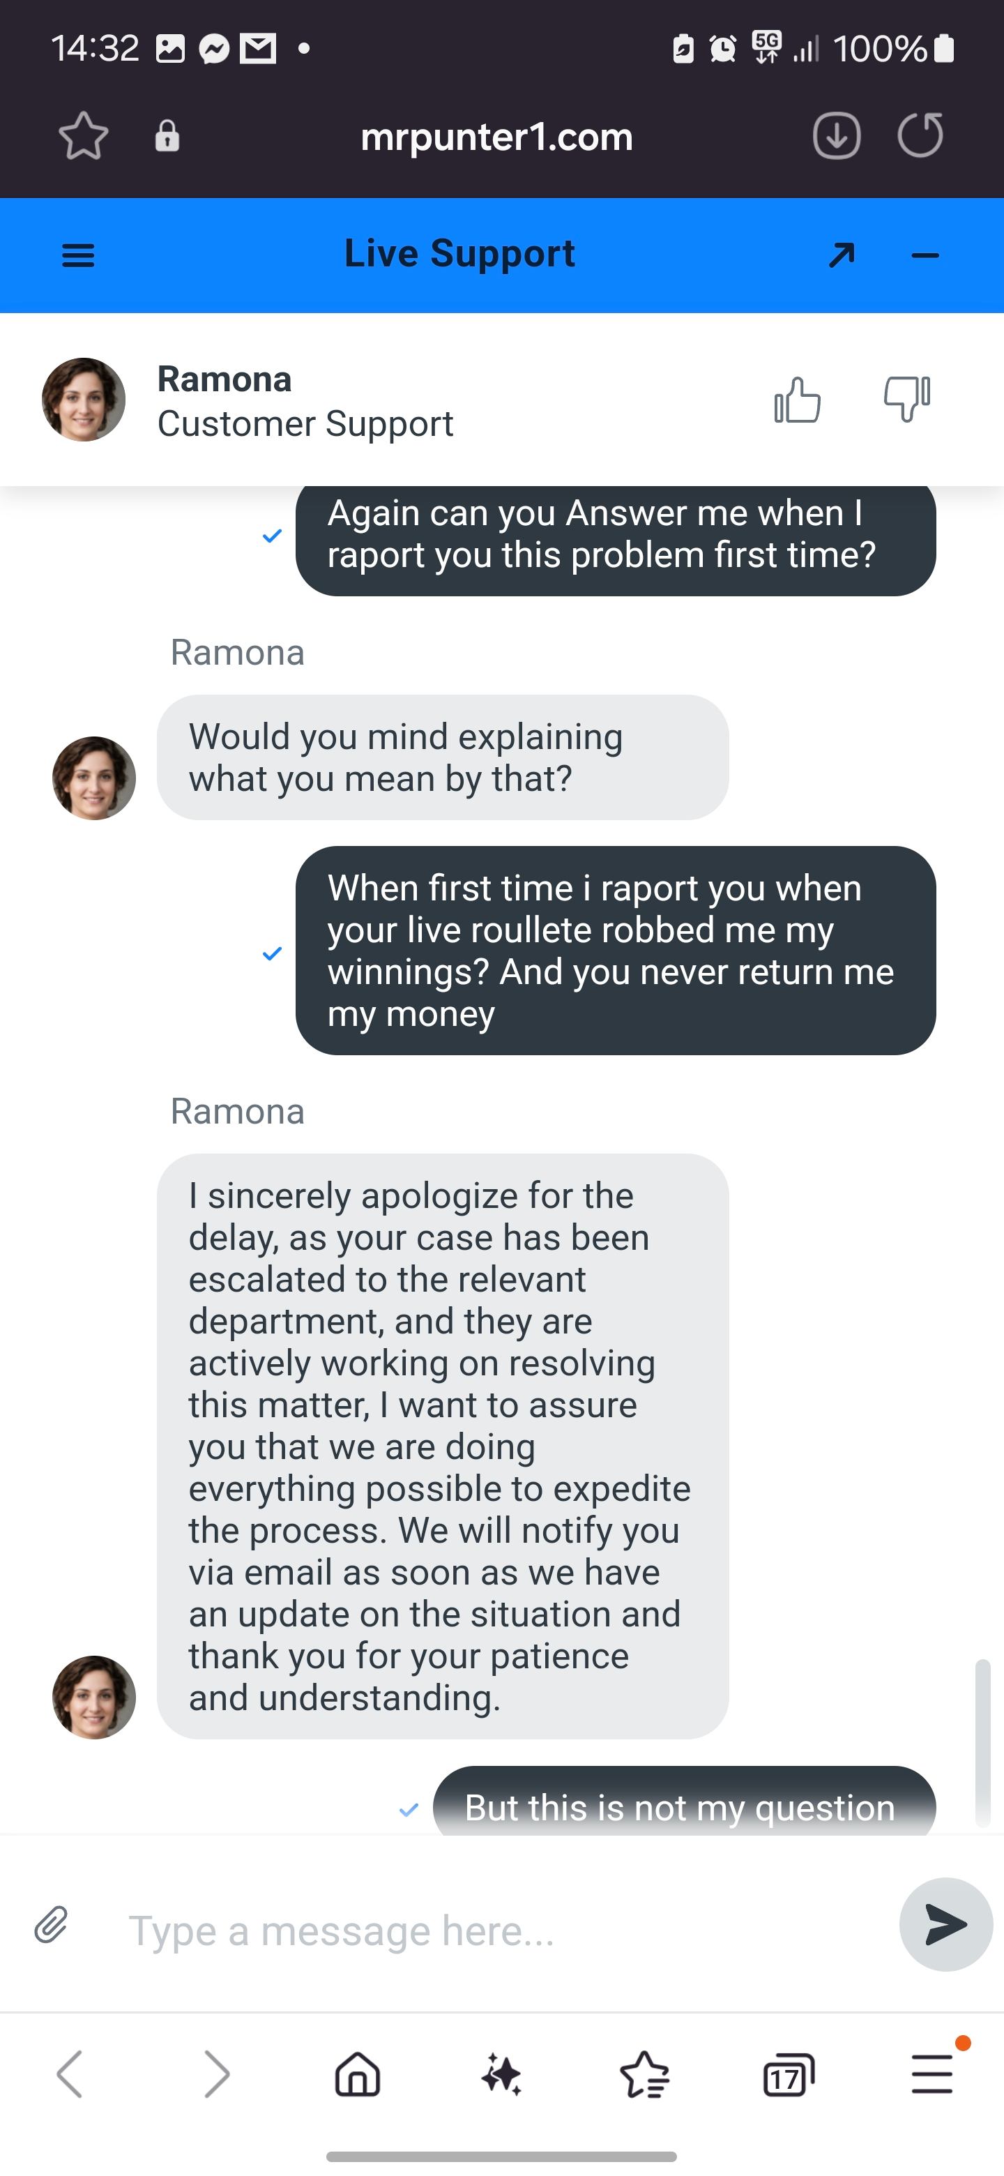Open the chat hamburger menu

coord(79,255)
